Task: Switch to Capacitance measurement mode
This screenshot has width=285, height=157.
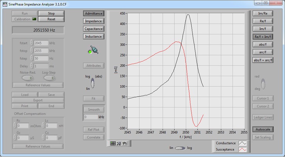Action: [x=93, y=29]
